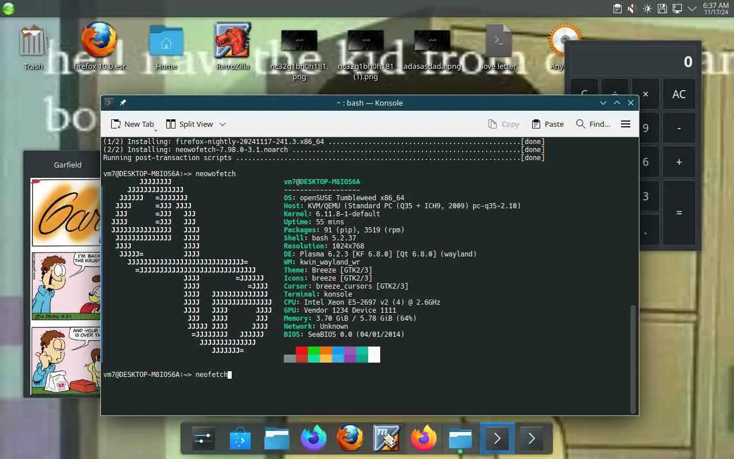Image resolution: width=734 pixels, height=459 pixels.
Task: Click the white block in neowofetch palette
Action: click(374, 355)
